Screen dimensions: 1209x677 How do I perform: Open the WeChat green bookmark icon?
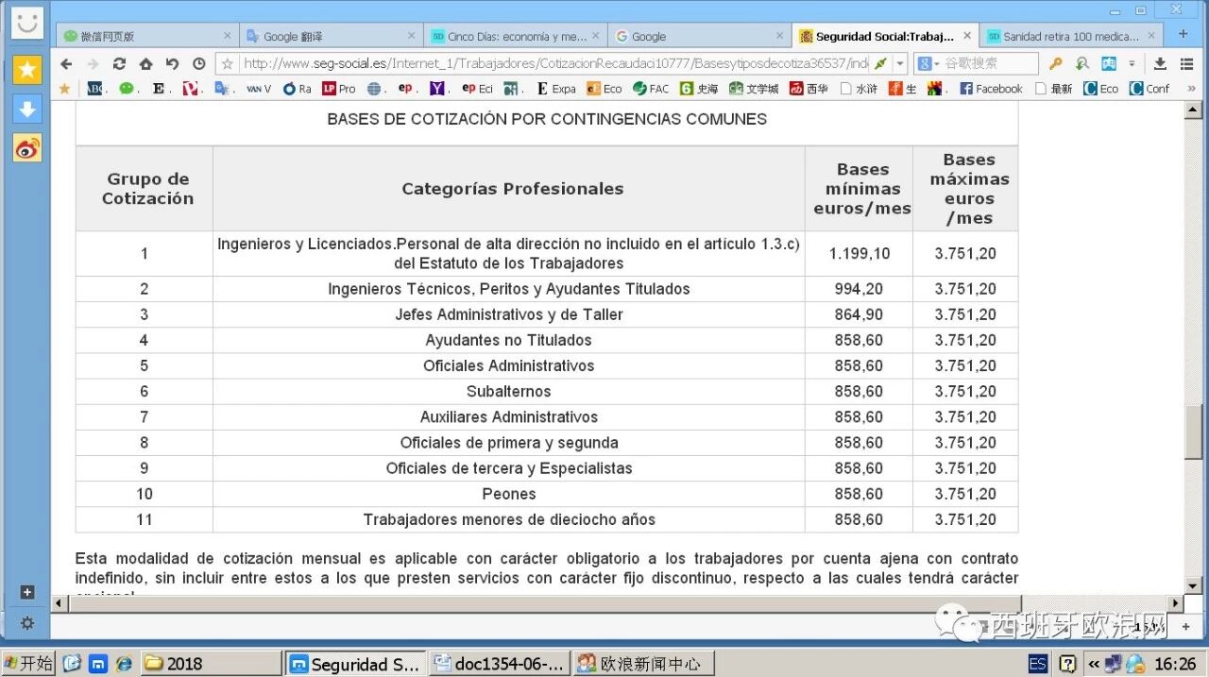pyautogui.click(x=127, y=89)
